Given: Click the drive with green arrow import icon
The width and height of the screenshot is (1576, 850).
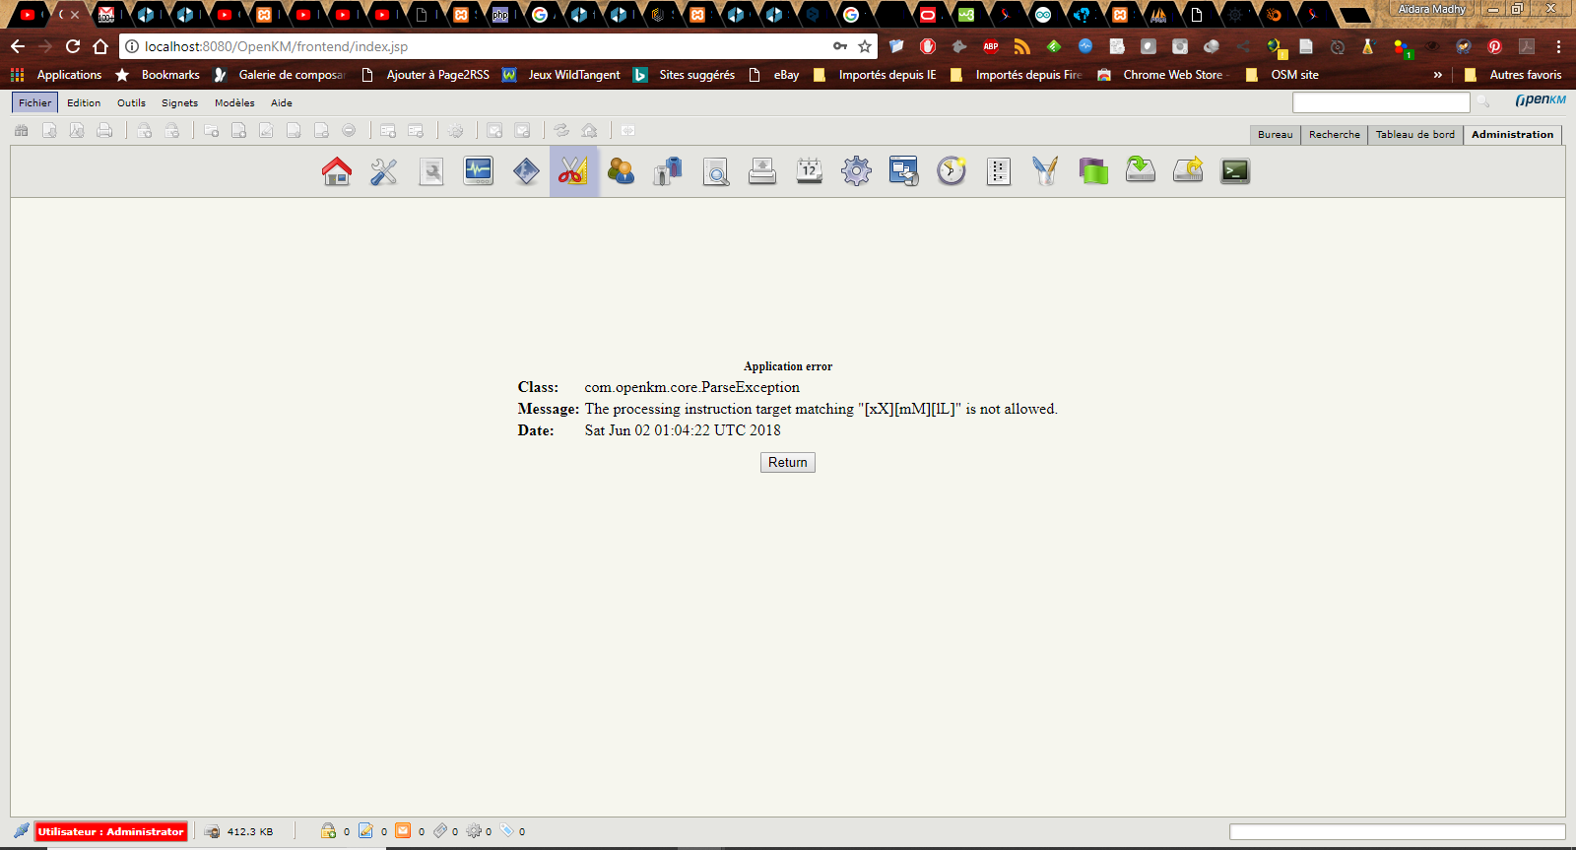Looking at the screenshot, I should [1141, 171].
